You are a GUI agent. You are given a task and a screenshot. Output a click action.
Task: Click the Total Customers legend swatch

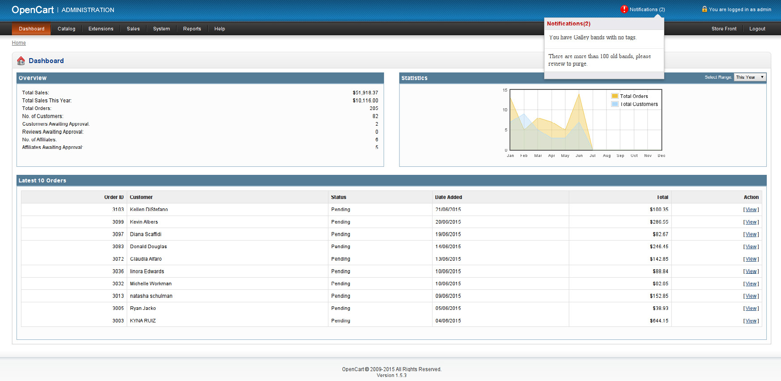(x=615, y=104)
